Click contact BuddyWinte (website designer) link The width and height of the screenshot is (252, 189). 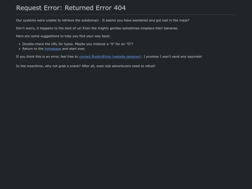[x=110, y=56]
